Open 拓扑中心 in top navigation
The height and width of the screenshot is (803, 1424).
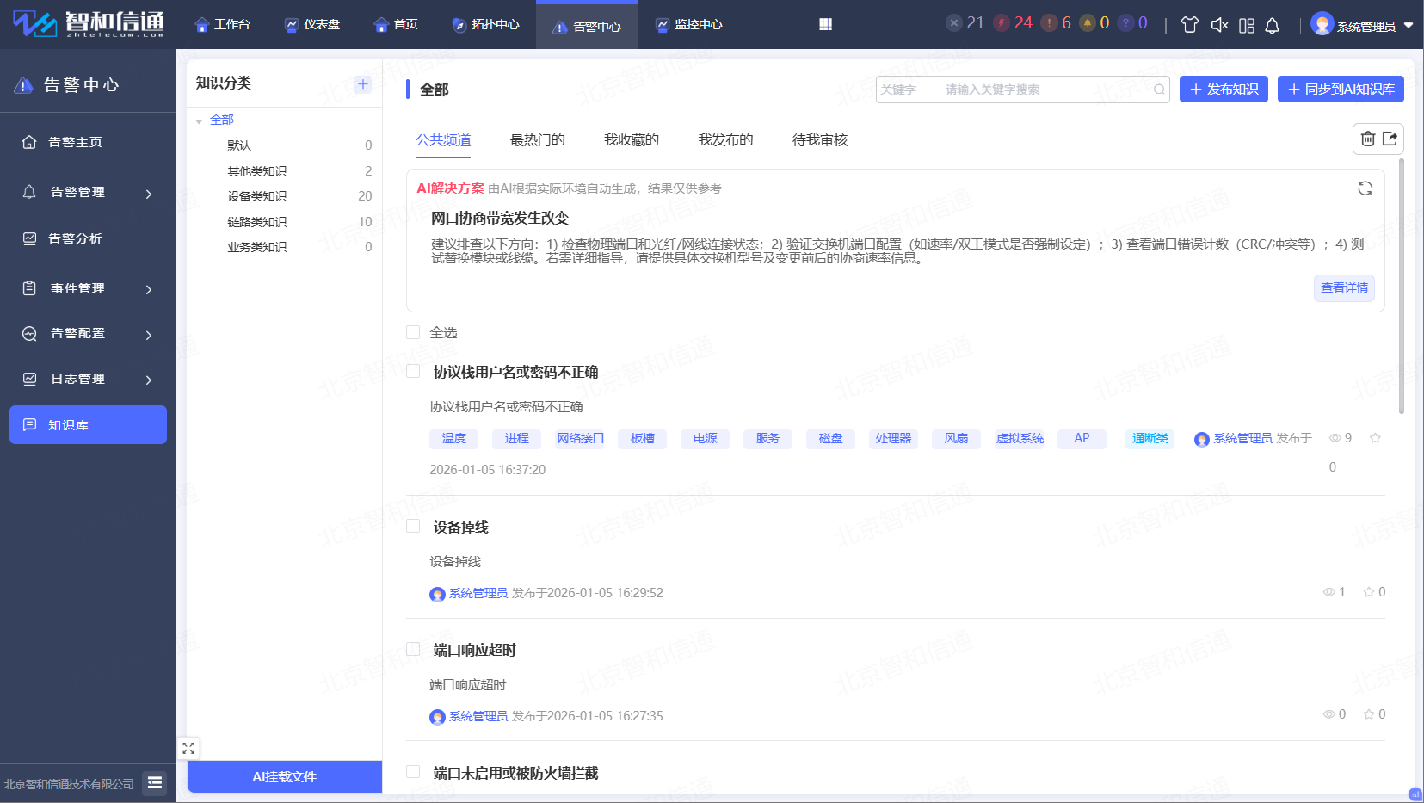pos(486,25)
